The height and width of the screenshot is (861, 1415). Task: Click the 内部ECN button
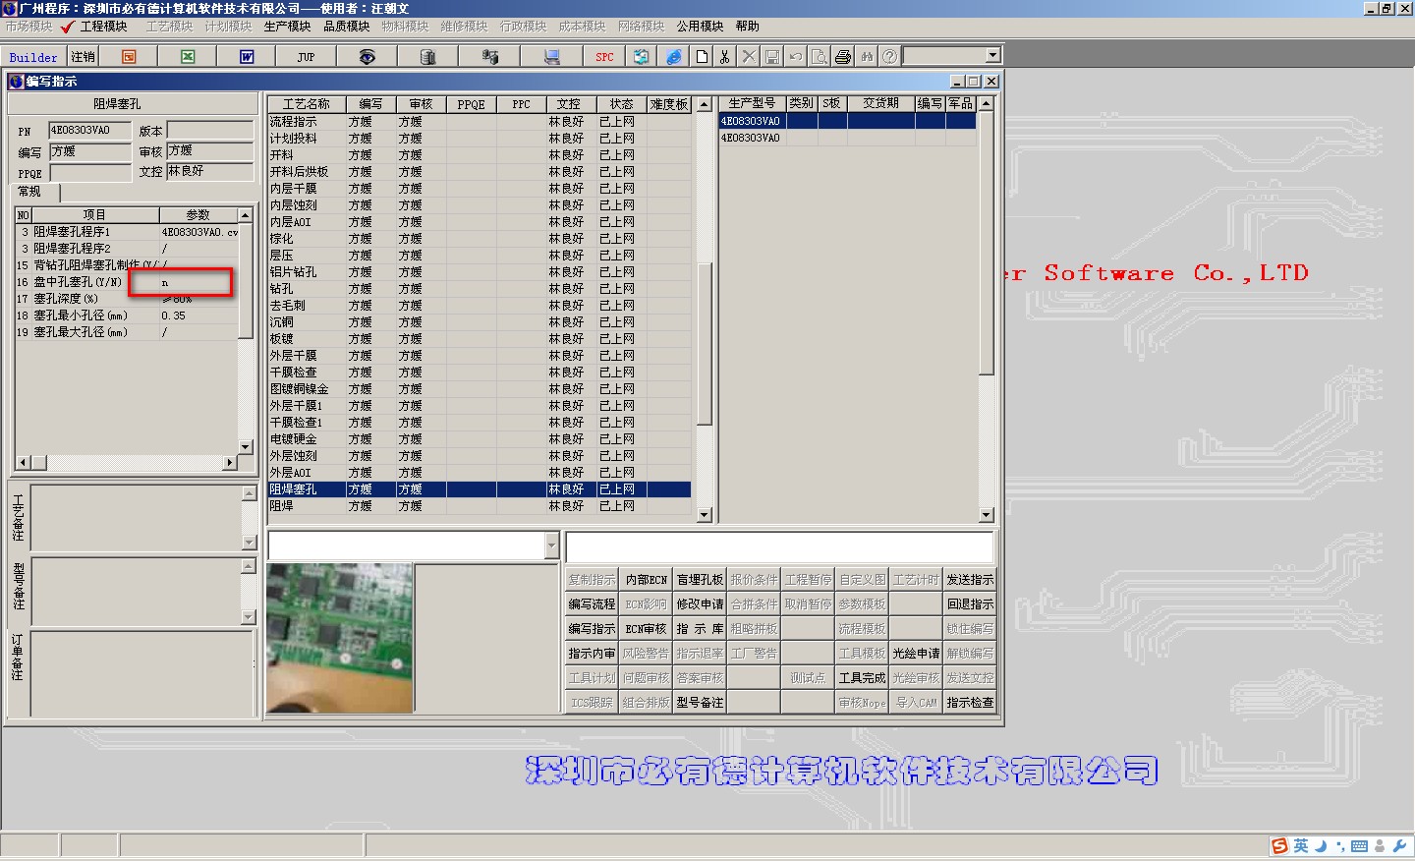pos(646,580)
